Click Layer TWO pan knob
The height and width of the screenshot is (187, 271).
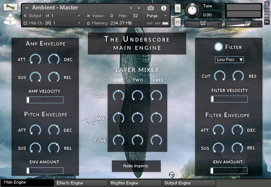coord(137,118)
